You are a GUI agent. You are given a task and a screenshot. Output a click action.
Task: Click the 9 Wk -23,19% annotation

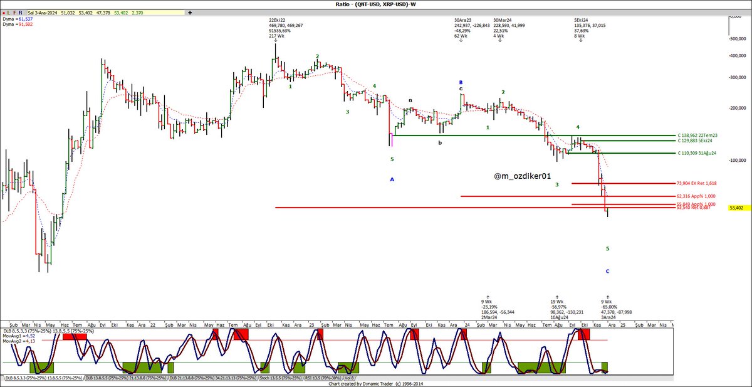[498, 308]
